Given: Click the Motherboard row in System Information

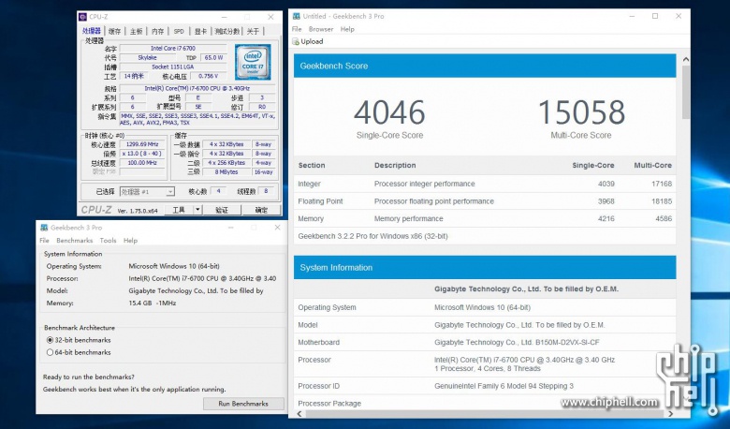Looking at the screenshot, I should point(485,343).
